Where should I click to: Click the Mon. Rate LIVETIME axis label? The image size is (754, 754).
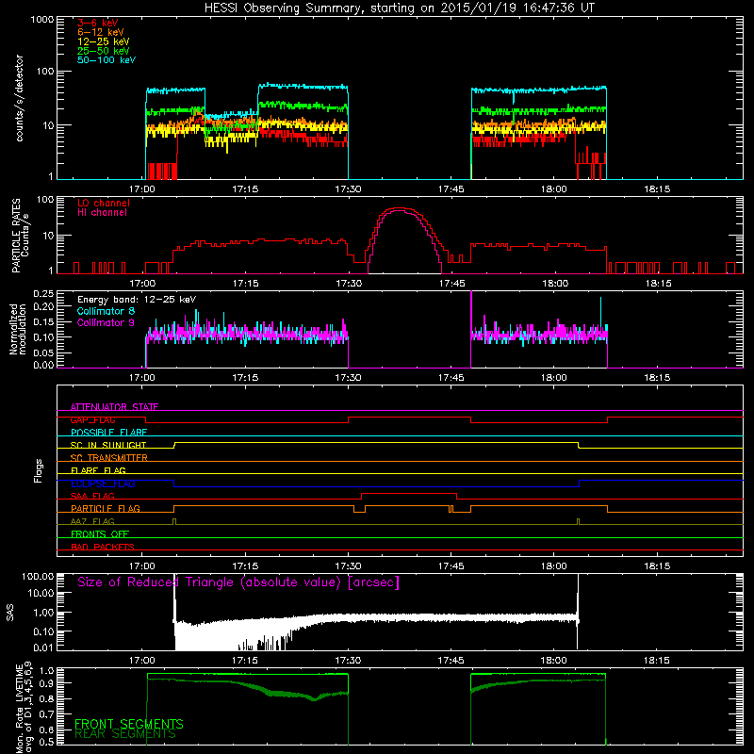(x=25, y=709)
